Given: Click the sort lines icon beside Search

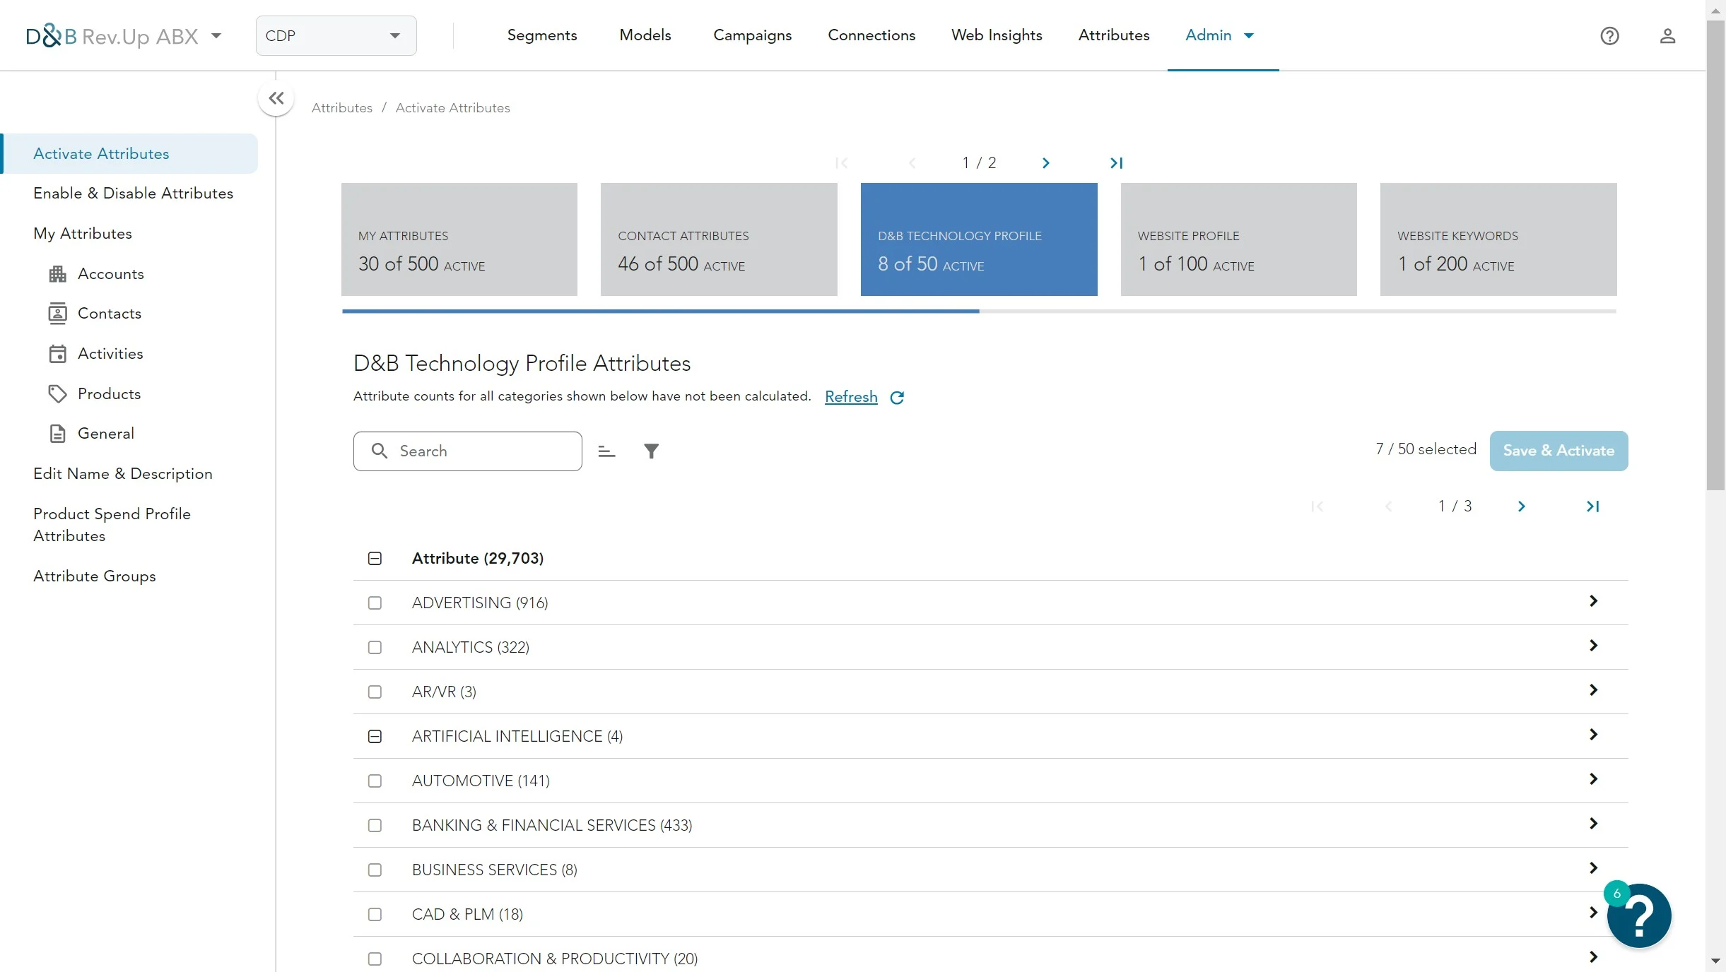Looking at the screenshot, I should (606, 451).
